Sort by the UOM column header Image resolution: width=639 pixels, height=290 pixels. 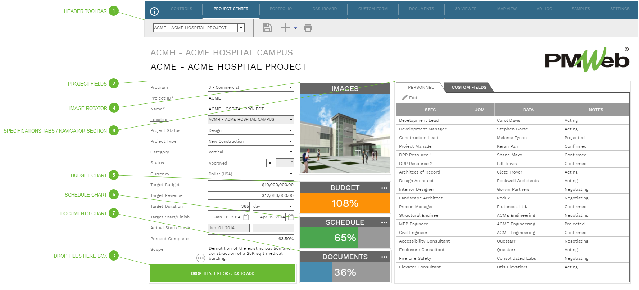[479, 110]
